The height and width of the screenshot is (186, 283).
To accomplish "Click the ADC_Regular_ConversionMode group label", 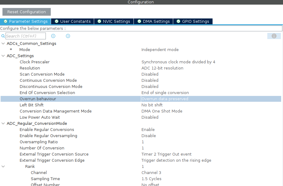I will [x=37, y=123].
